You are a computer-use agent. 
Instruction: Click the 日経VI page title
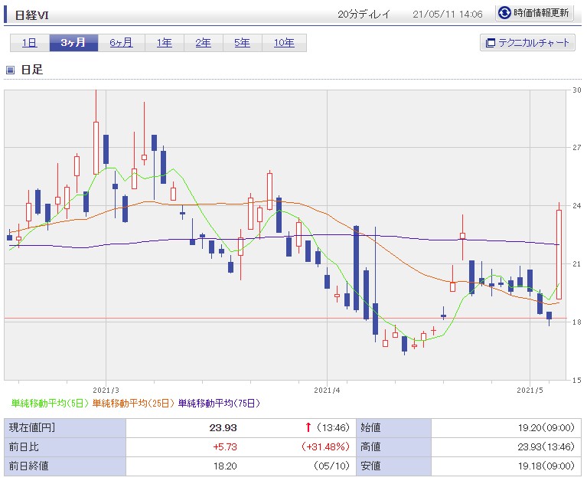pos(31,15)
